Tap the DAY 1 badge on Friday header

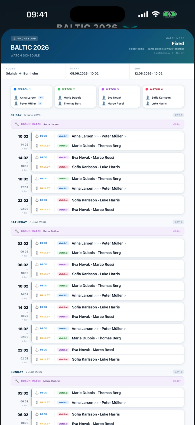point(178,115)
